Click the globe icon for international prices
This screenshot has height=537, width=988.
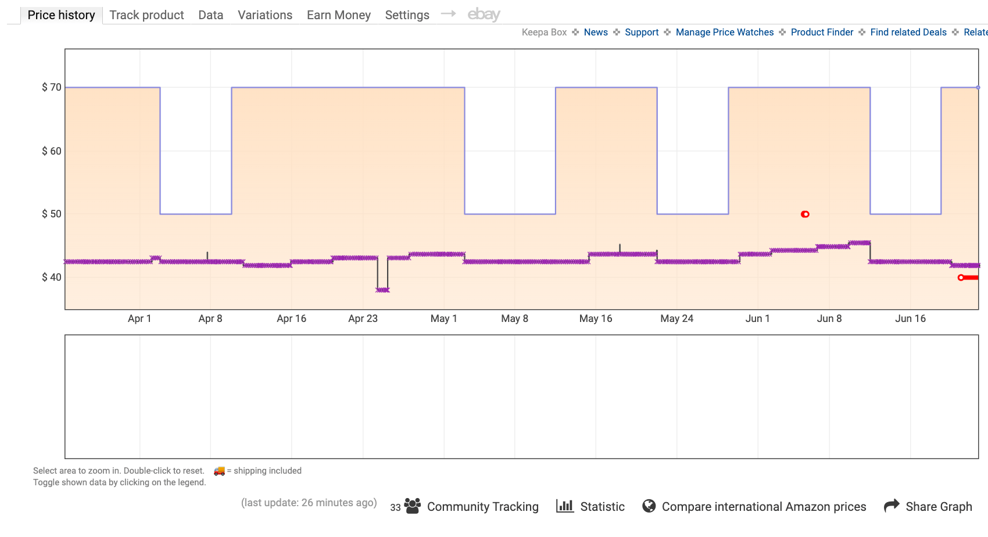649,506
